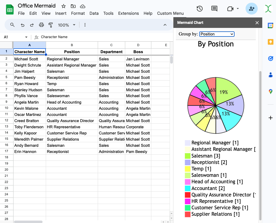The width and height of the screenshot is (276, 223).
Task: Click the undo arrow in toolbar
Action: [23, 25]
